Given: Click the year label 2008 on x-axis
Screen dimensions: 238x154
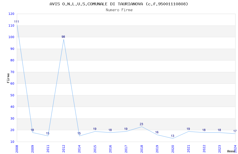Looking at the screenshot, I should [x=17, y=149].
